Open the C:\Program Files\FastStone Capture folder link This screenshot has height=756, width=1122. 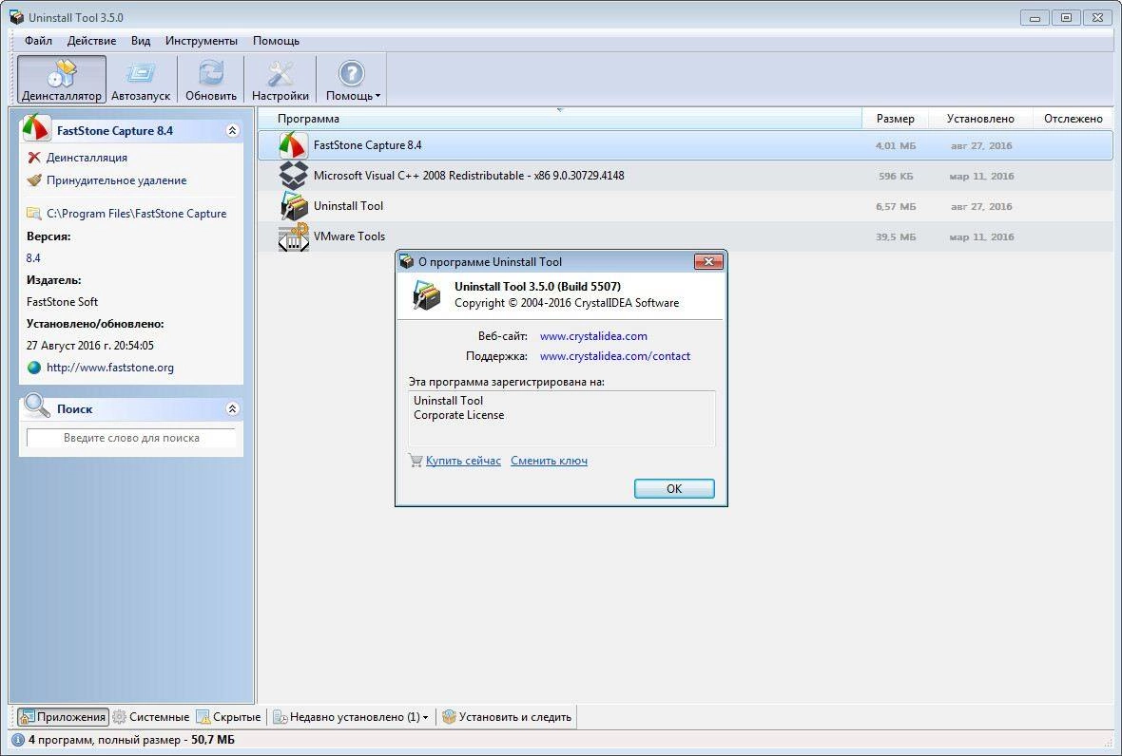point(136,213)
